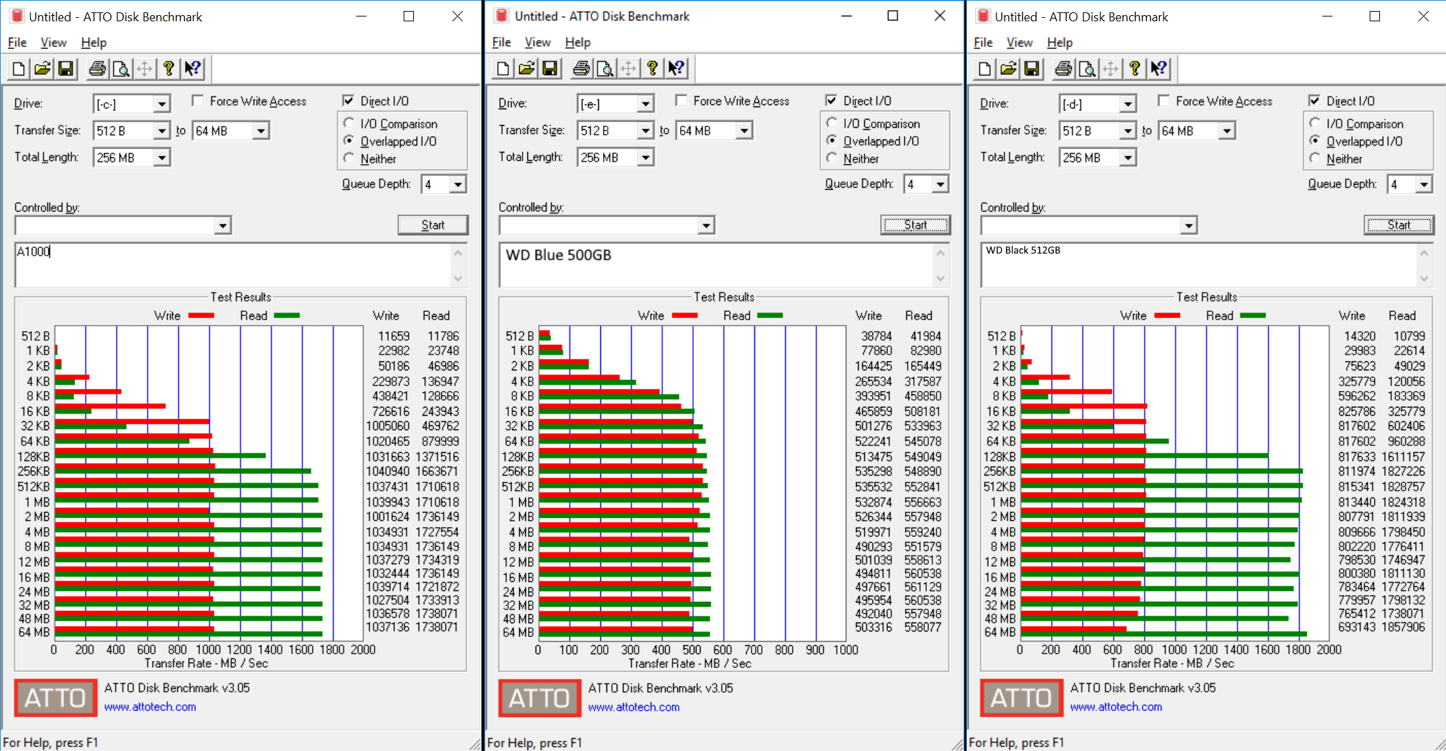1446x751 pixels.
Task: Enable Force Write Access for drive [-c-]
Action: tap(198, 101)
